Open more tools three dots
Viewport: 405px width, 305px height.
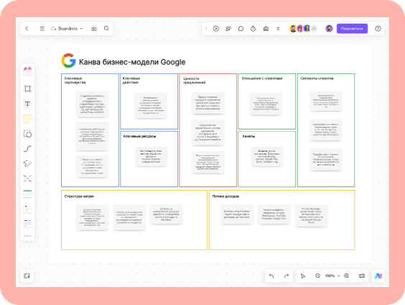pos(27,236)
